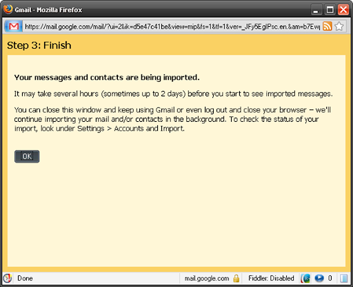This screenshot has width=353, height=287.
Task: Maximize the Firefox window
Action: point(330,10)
